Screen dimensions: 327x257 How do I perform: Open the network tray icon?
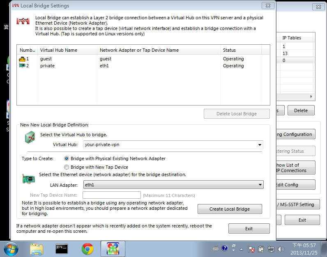pyautogui.click(x=271, y=249)
